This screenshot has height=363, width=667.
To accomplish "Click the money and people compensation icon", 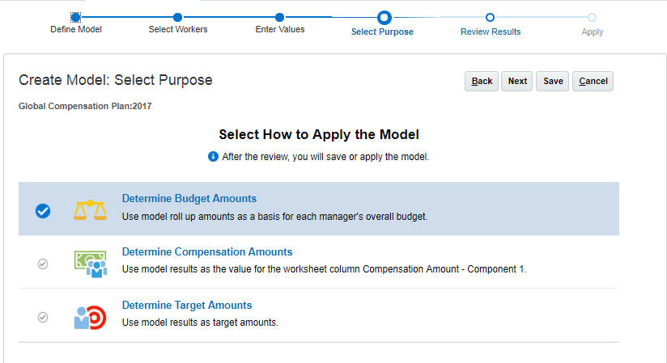I will point(91,263).
